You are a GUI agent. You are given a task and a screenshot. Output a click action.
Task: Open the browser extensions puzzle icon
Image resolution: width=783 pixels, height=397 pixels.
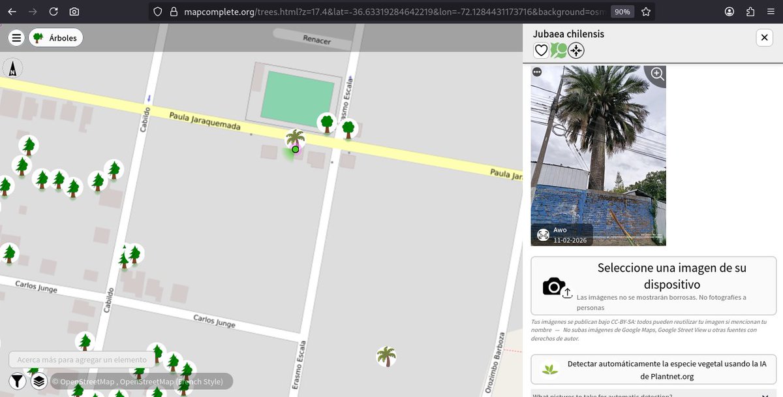[x=750, y=12]
